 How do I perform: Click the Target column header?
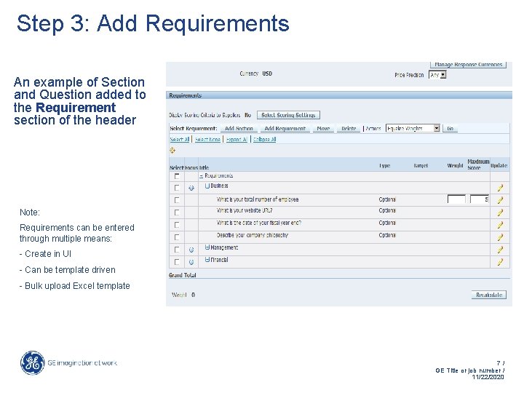coord(421,166)
